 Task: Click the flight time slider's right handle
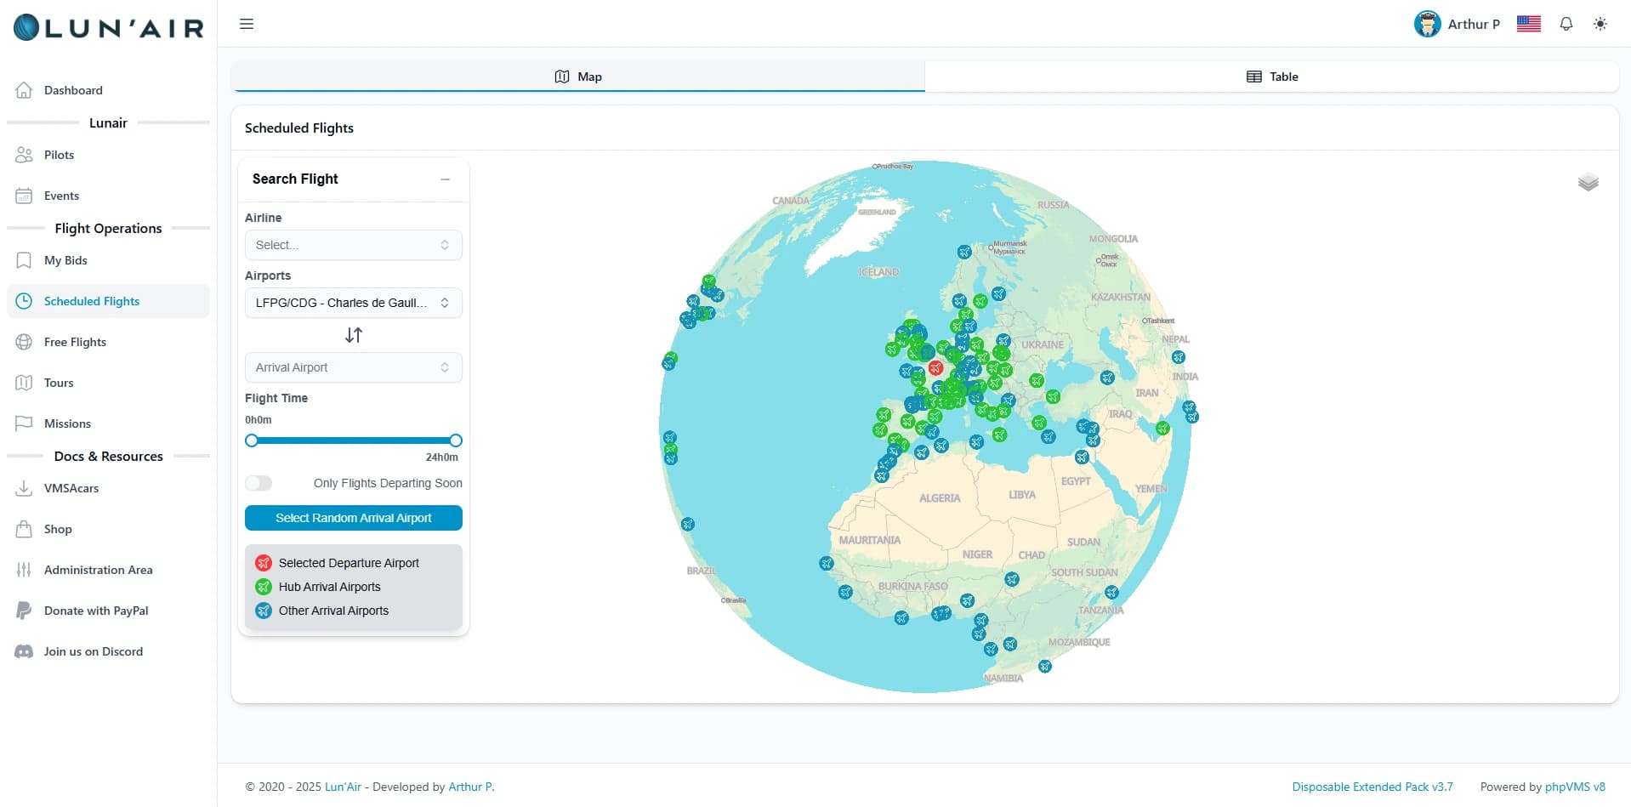pos(456,440)
